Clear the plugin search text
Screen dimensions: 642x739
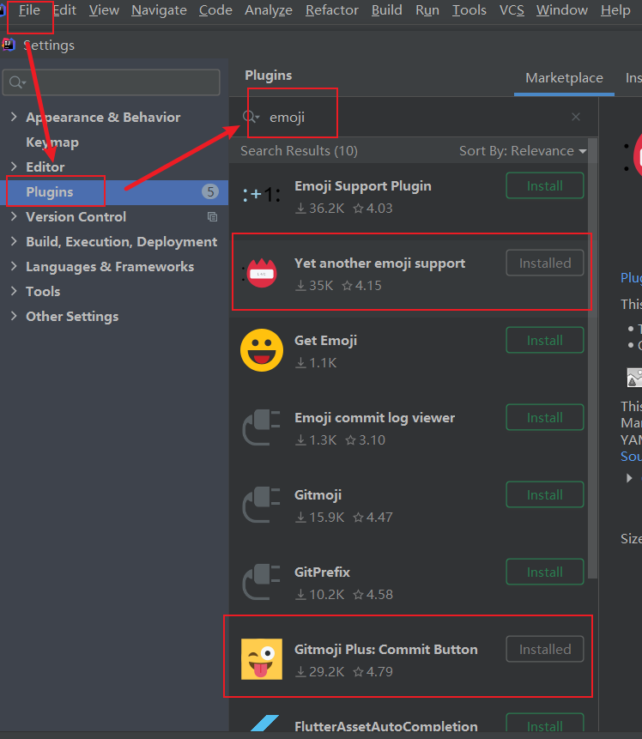point(576,117)
